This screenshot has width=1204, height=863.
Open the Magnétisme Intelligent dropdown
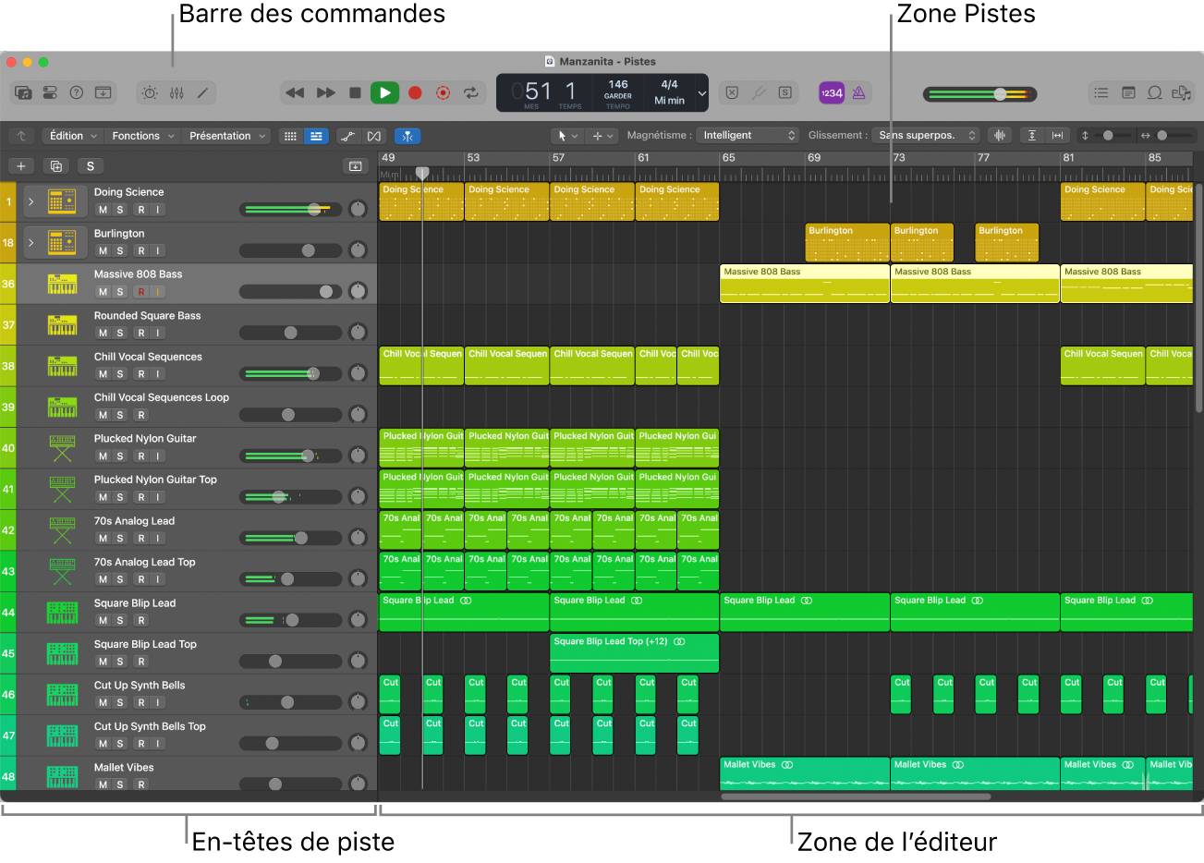pyautogui.click(x=747, y=135)
